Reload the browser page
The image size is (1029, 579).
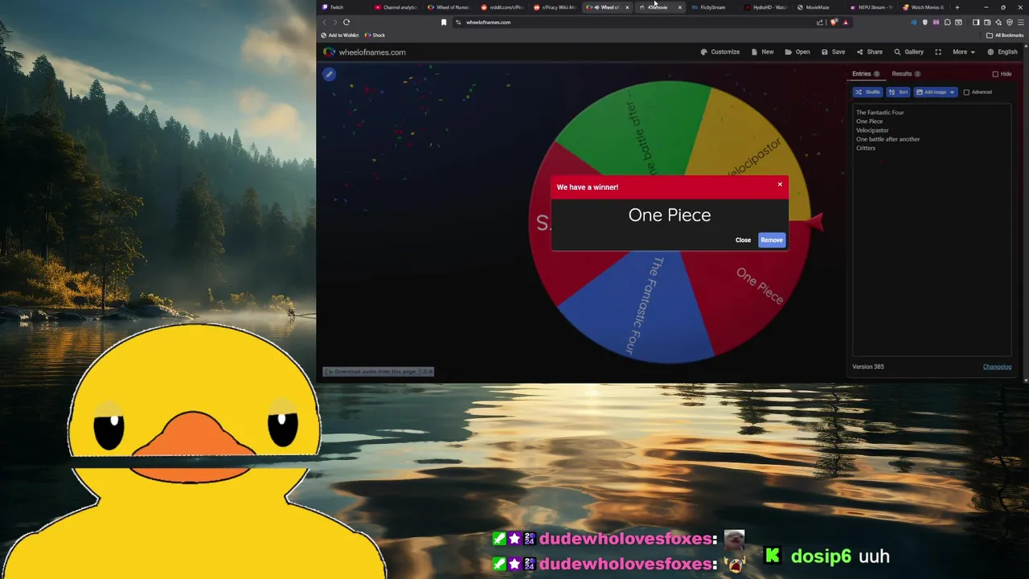[x=346, y=23]
